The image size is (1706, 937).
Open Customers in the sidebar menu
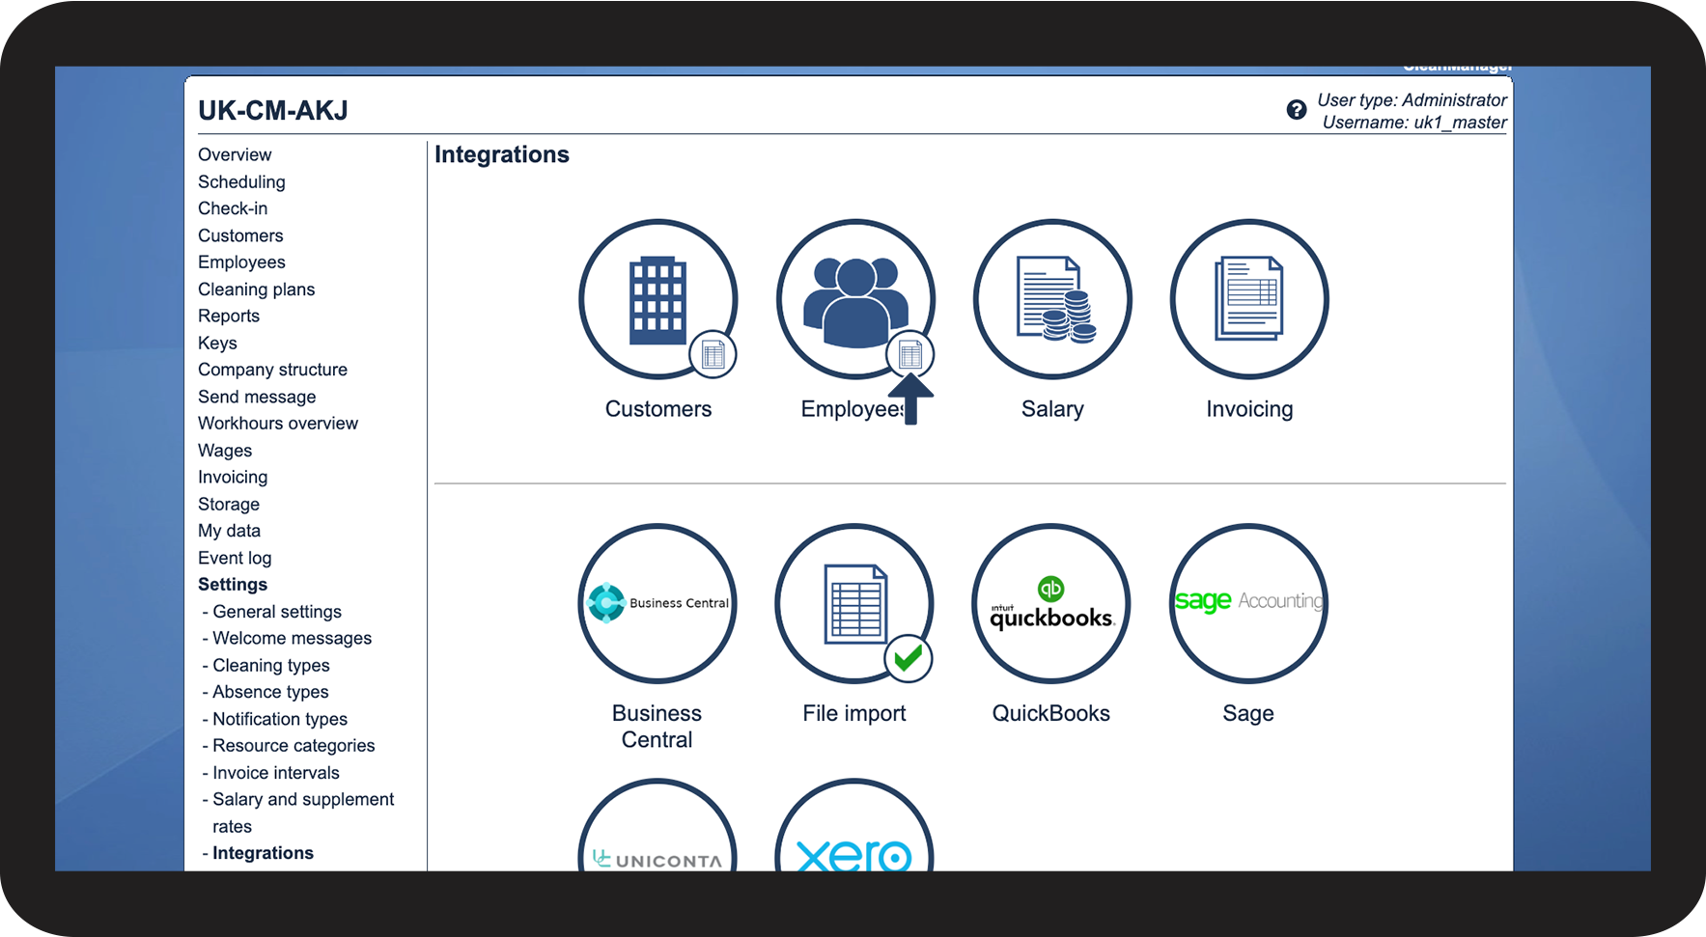[240, 235]
